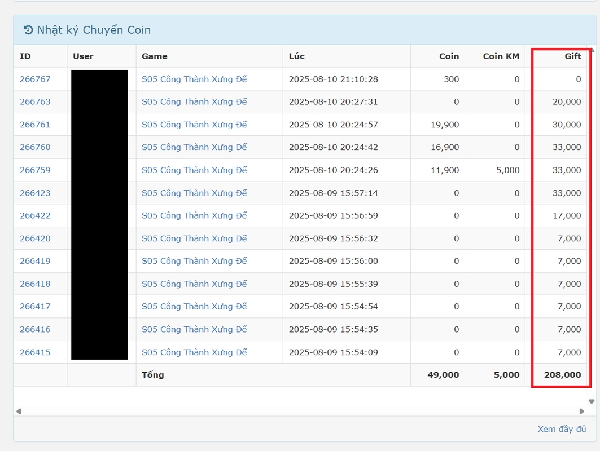Click the Gift column header
The width and height of the screenshot is (600, 451).
click(x=572, y=56)
